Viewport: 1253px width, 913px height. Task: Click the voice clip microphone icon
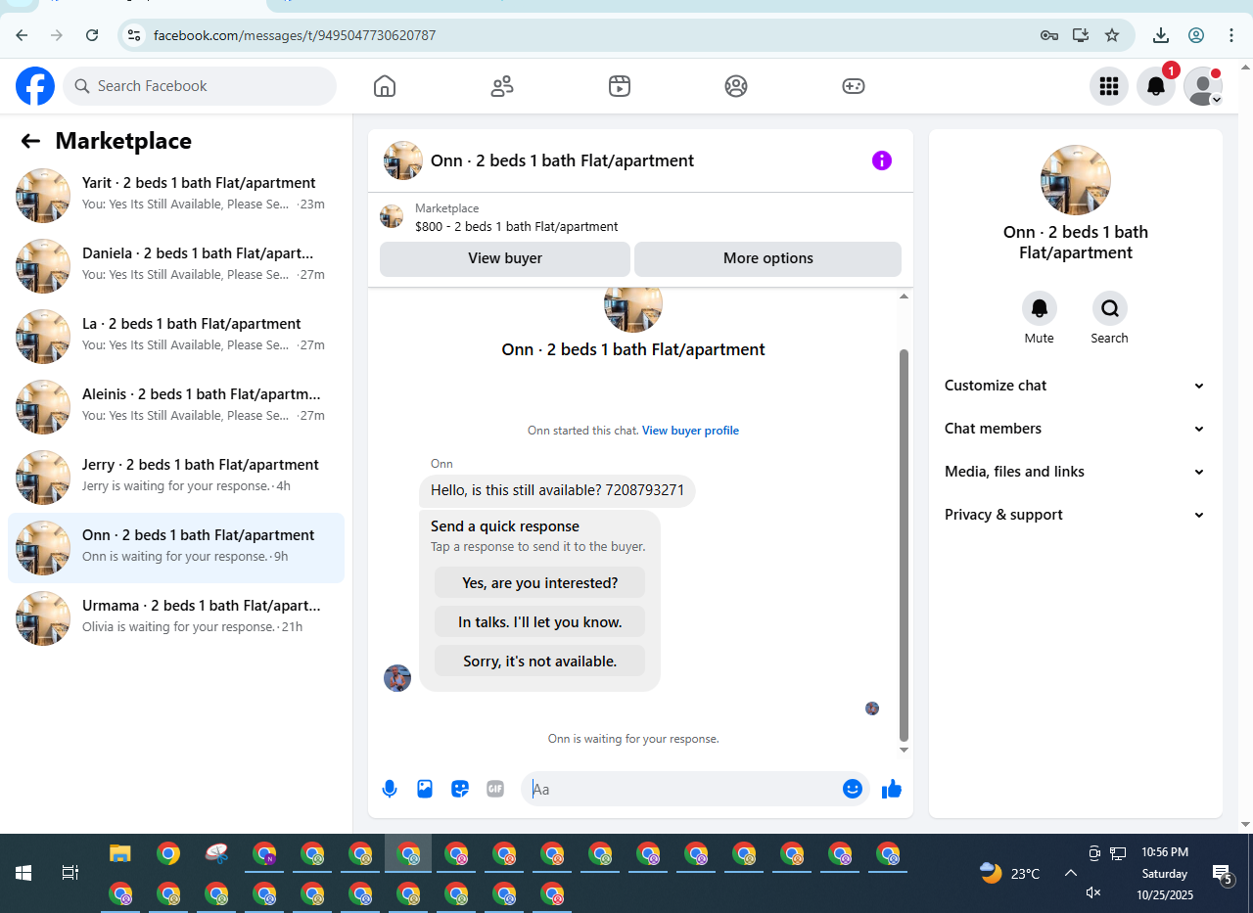[x=390, y=789]
